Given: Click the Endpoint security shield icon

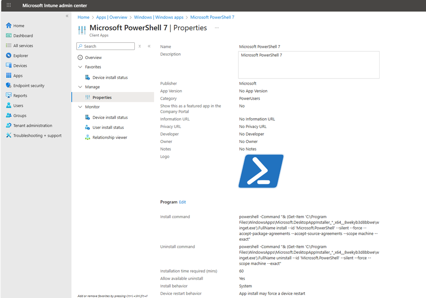Looking at the screenshot, I should click(9, 86).
